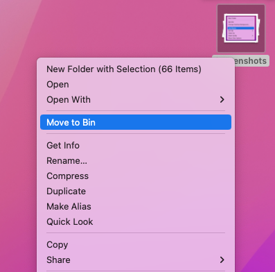Choose Open from the context menu
The width and height of the screenshot is (275, 272).
(136, 85)
